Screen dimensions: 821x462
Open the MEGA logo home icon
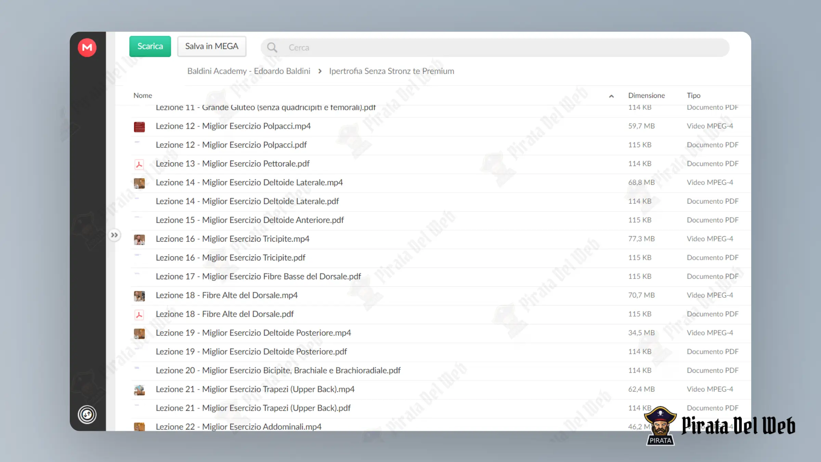(87, 47)
